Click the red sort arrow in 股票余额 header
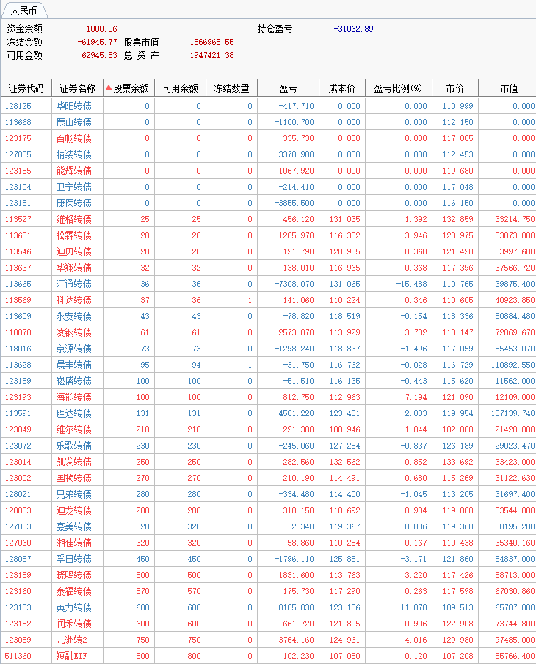Image resolution: width=536 pixels, height=664 pixels. pyautogui.click(x=109, y=88)
